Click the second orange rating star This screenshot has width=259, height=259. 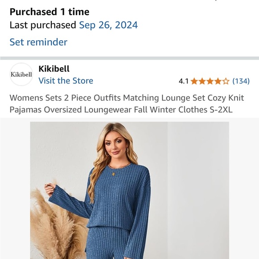tap(202, 81)
